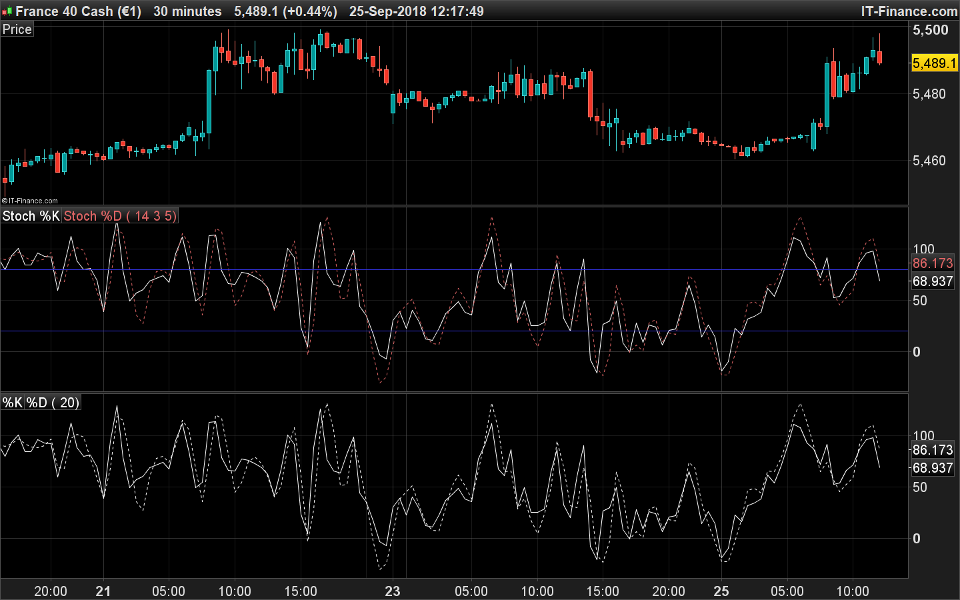This screenshot has height=600, width=960.
Task: Click the 5,500 price axis label
Action: tap(930, 30)
